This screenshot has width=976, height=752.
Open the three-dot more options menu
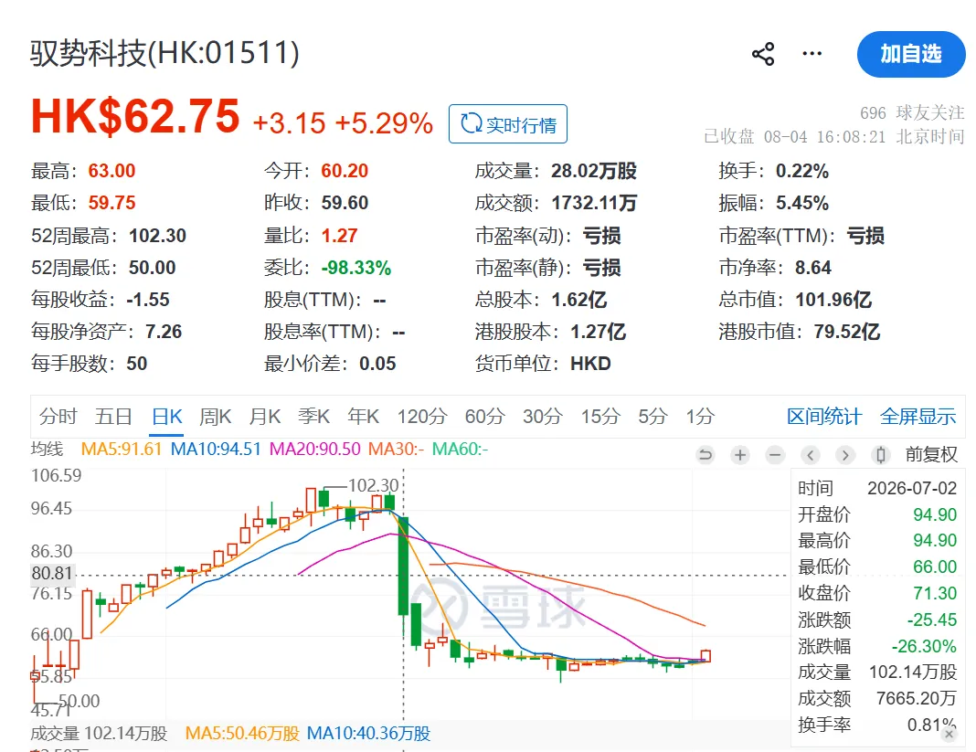tap(812, 54)
